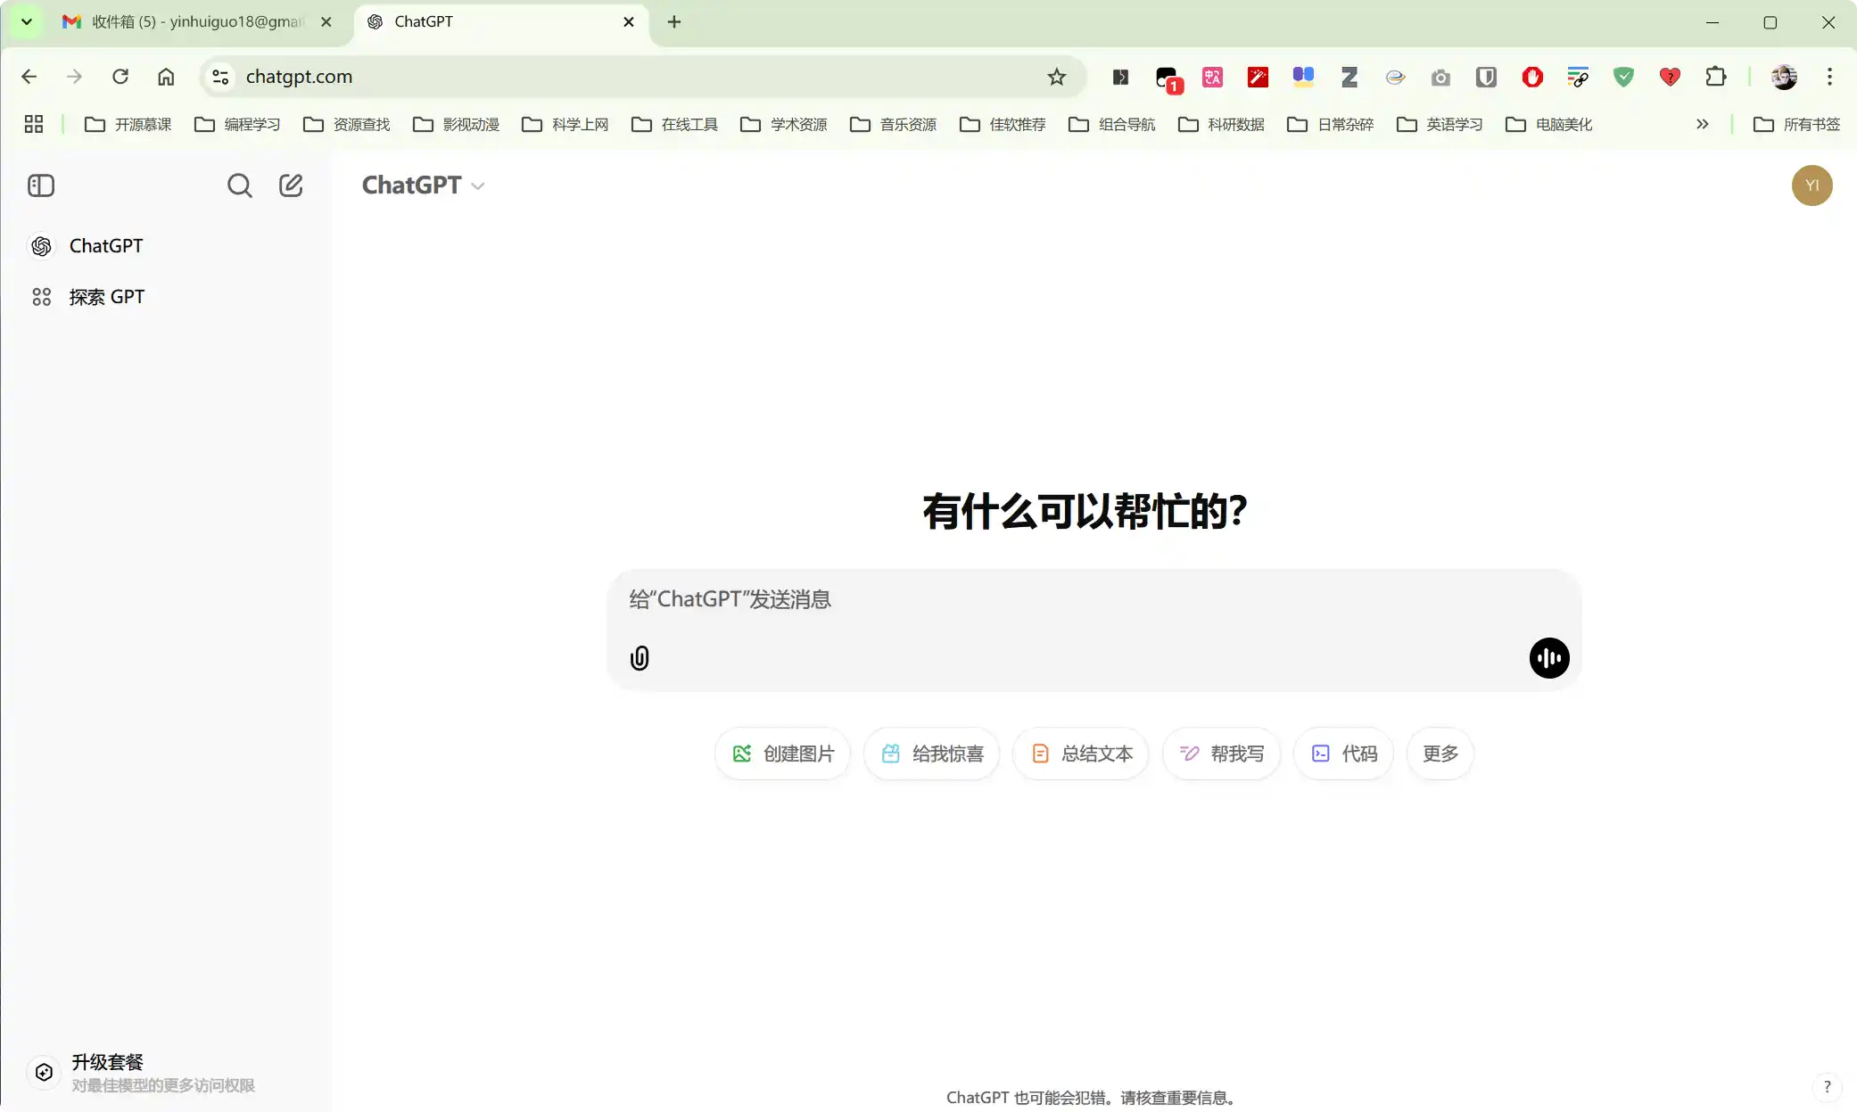Go to browser home page
Screen dimensions: 1857x1112
click(x=166, y=77)
